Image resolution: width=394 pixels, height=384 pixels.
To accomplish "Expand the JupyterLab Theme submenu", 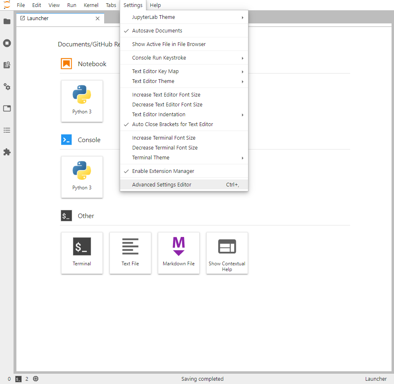I will tap(184, 17).
